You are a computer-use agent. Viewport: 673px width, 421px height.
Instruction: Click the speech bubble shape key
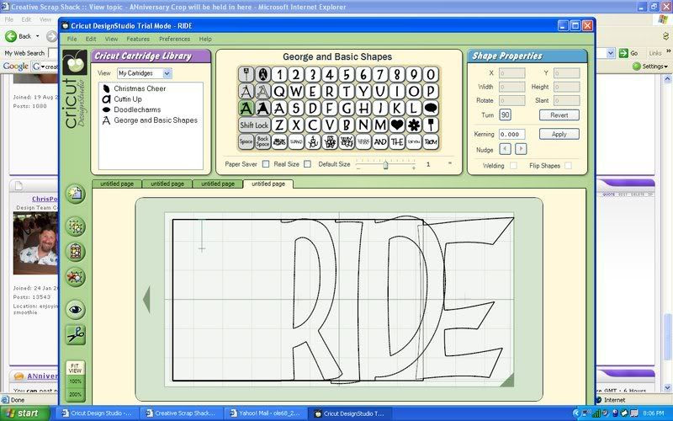coord(431,109)
